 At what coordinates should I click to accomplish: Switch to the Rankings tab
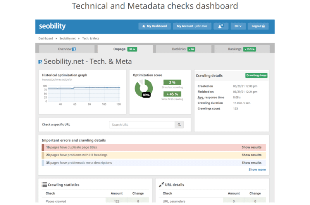242,49
